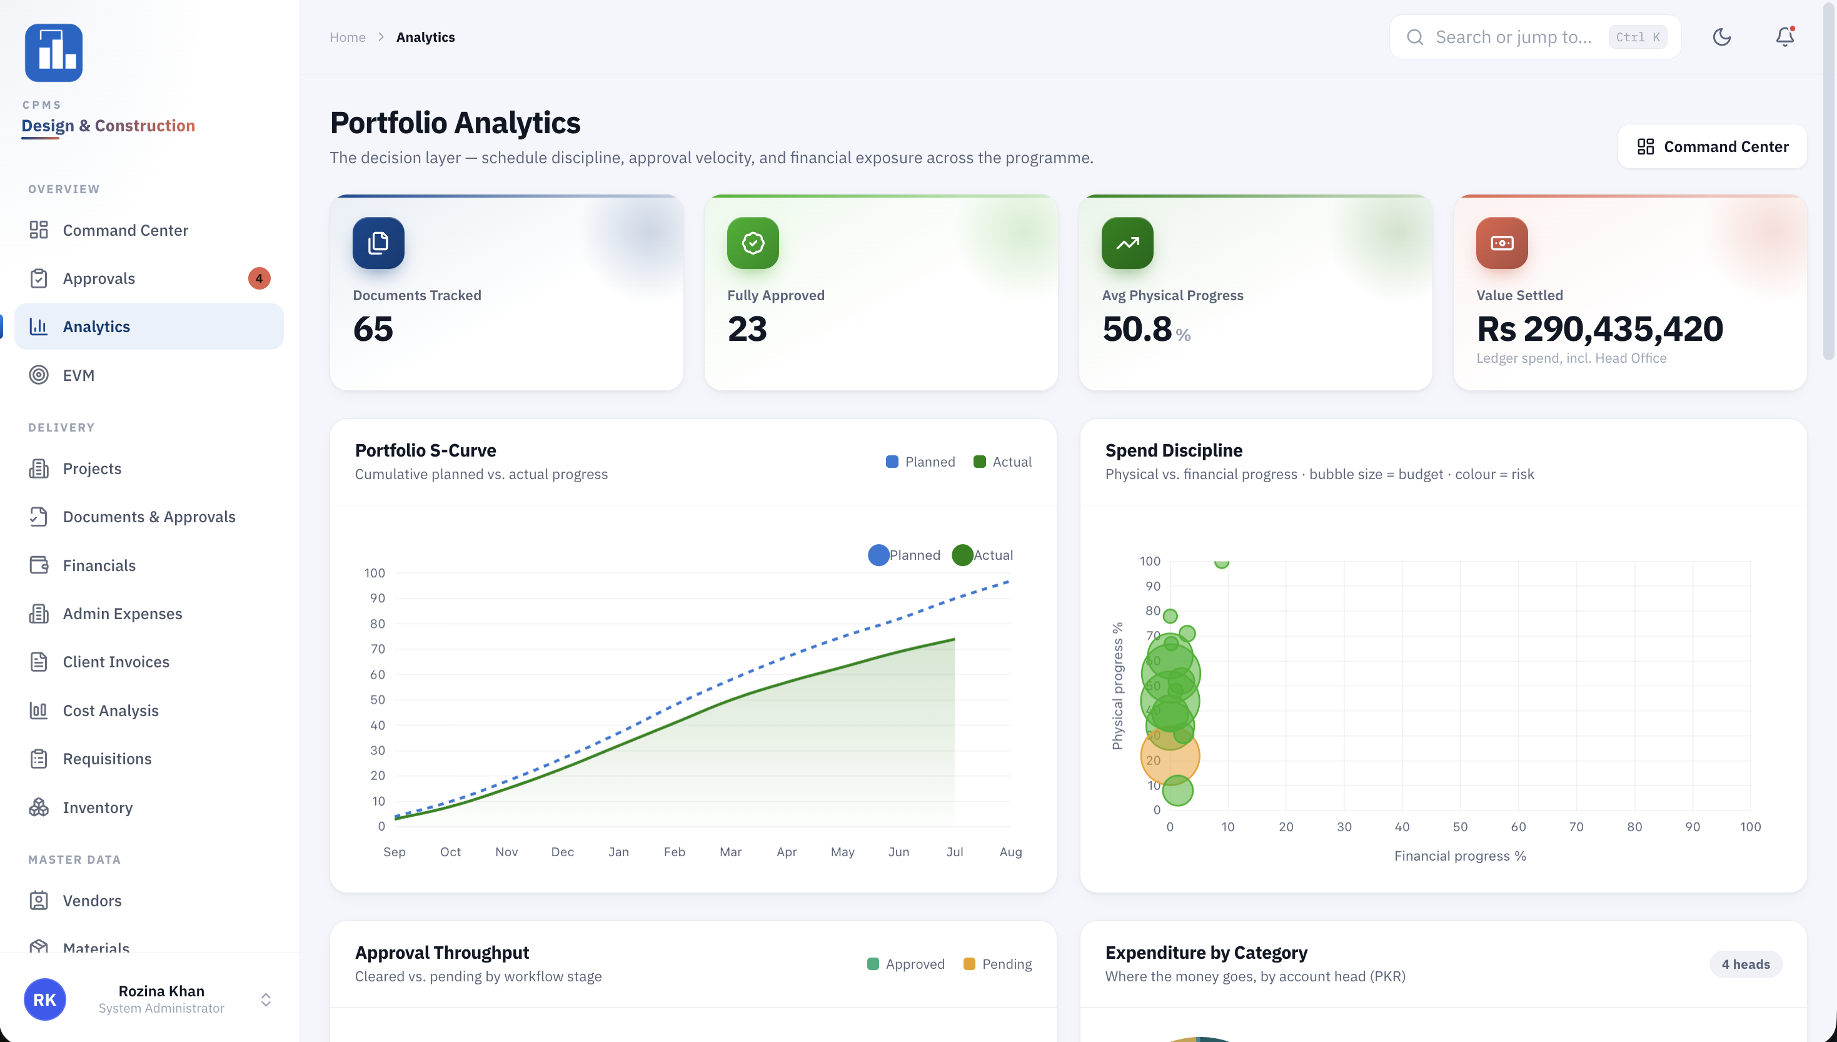This screenshot has width=1837, height=1042.
Task: Click the Value Settled banknote icon
Action: click(x=1501, y=243)
